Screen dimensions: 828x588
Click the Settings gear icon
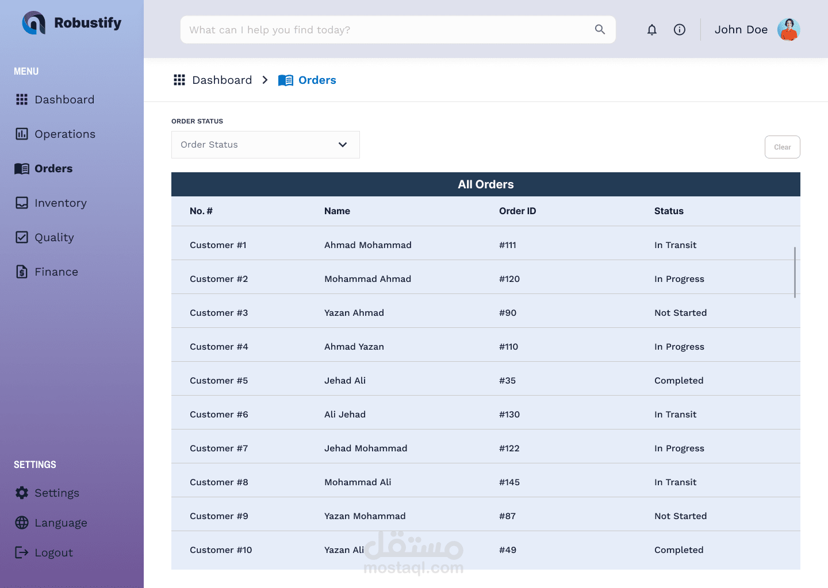(22, 493)
